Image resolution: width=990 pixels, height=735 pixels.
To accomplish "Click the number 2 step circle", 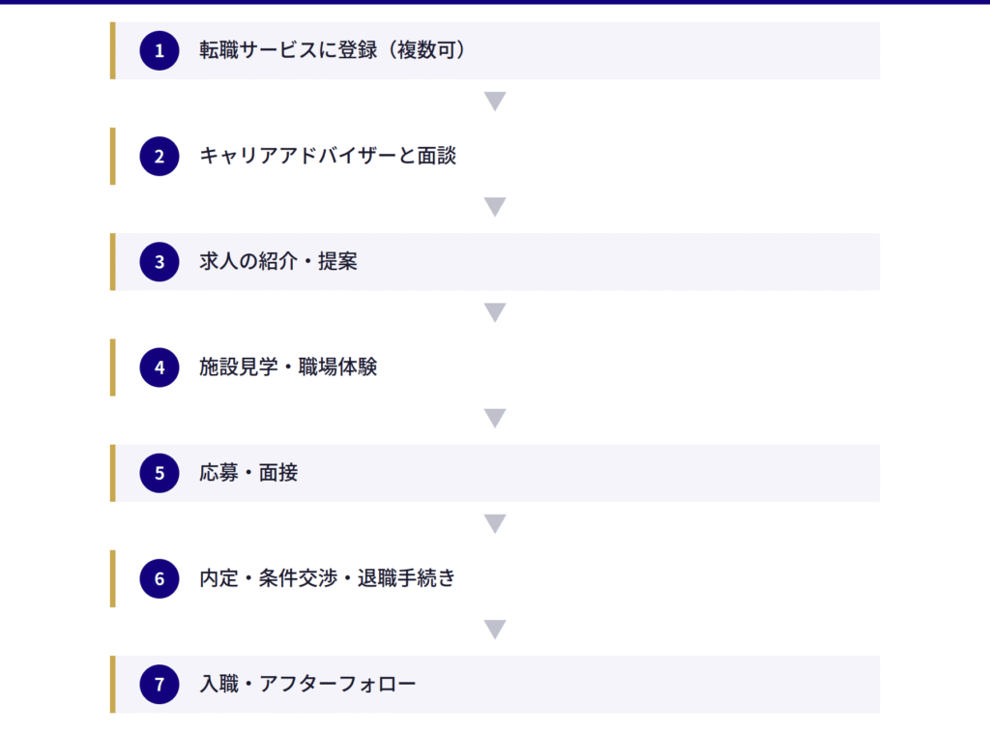I will (160, 156).
